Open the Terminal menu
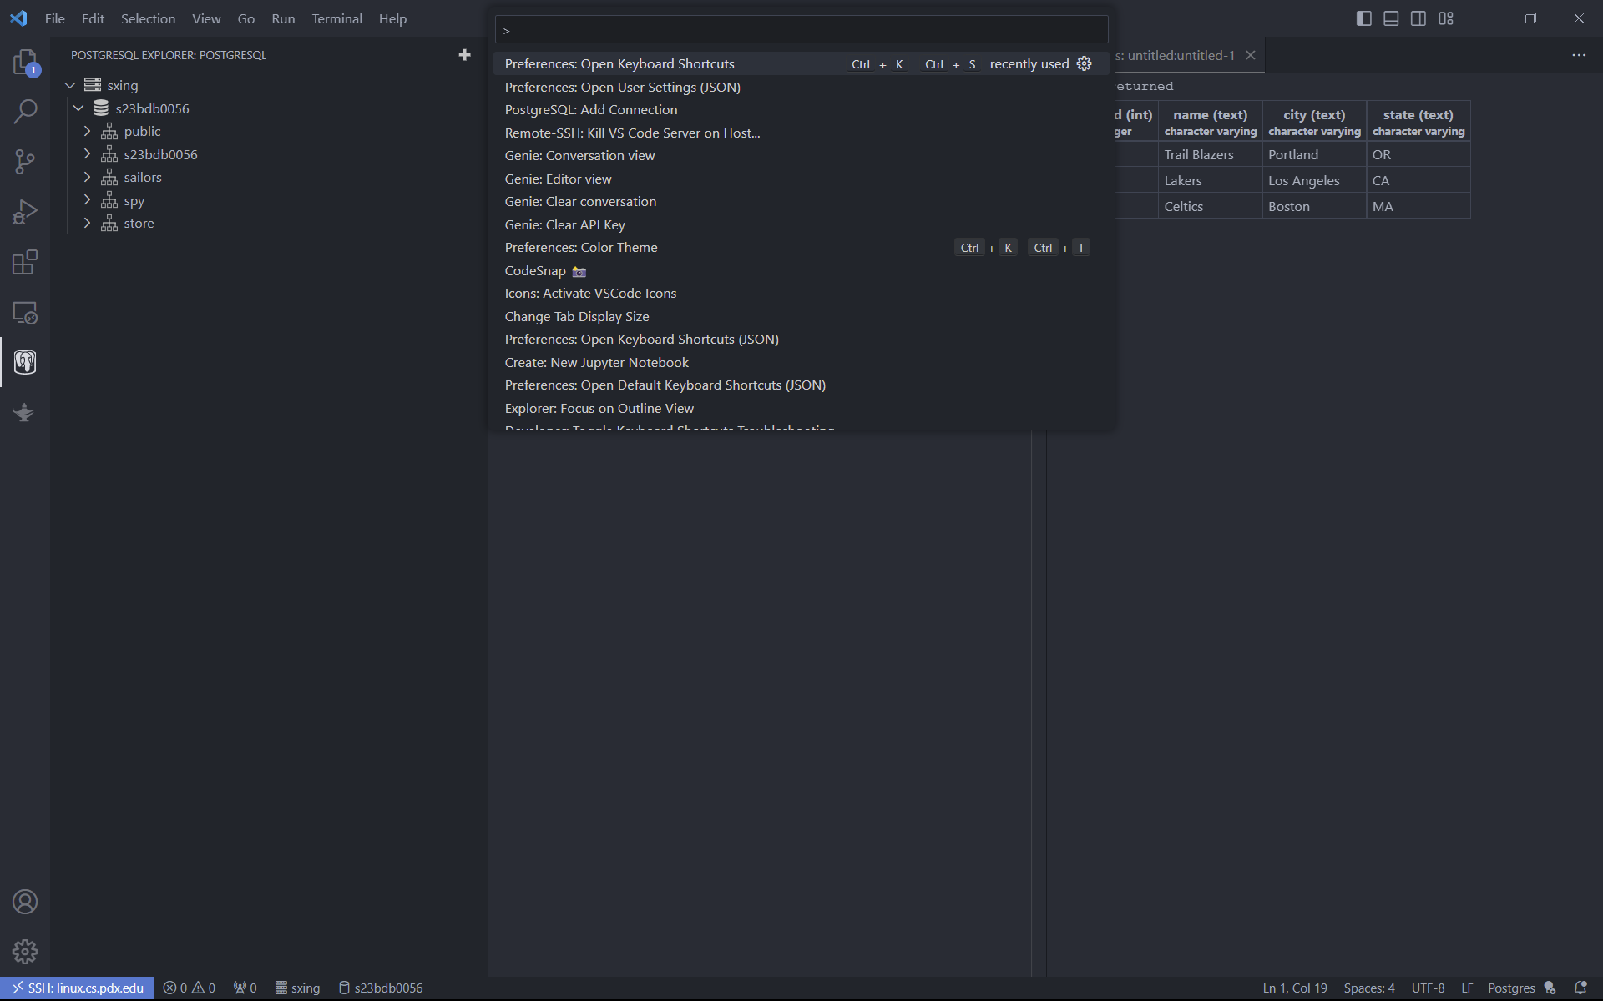 tap(336, 18)
